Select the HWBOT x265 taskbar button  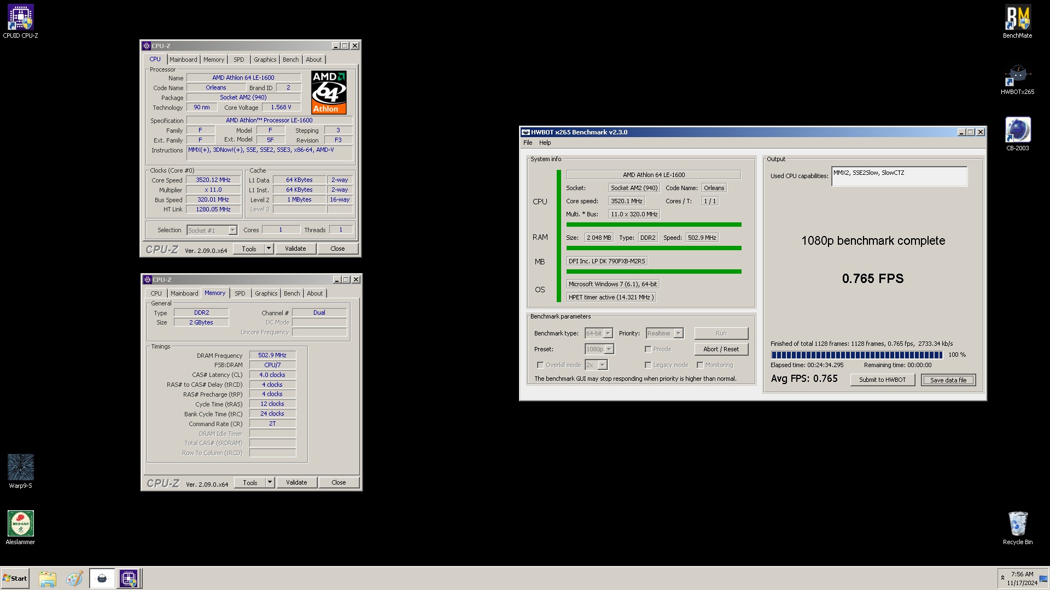(102, 579)
